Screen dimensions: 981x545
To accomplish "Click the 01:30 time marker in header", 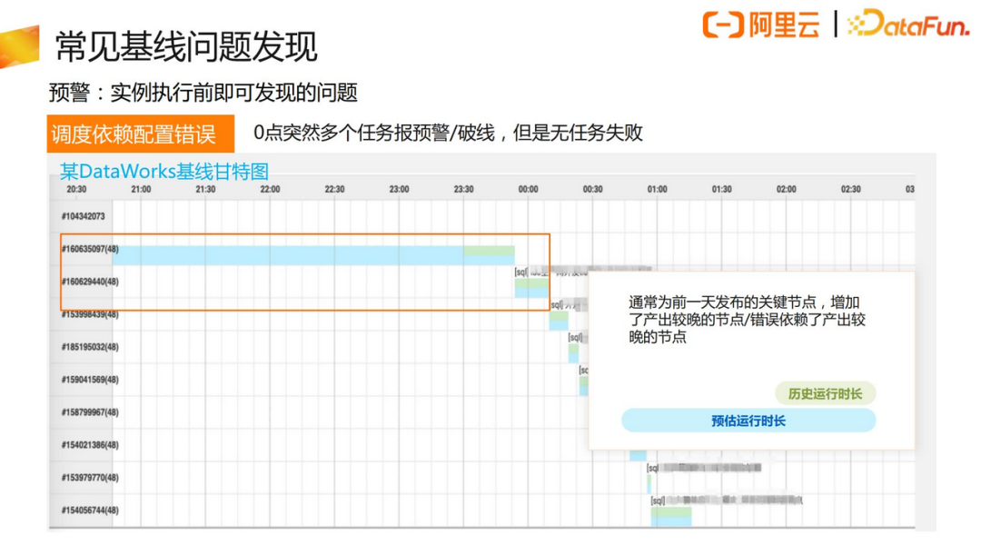I will [x=721, y=189].
